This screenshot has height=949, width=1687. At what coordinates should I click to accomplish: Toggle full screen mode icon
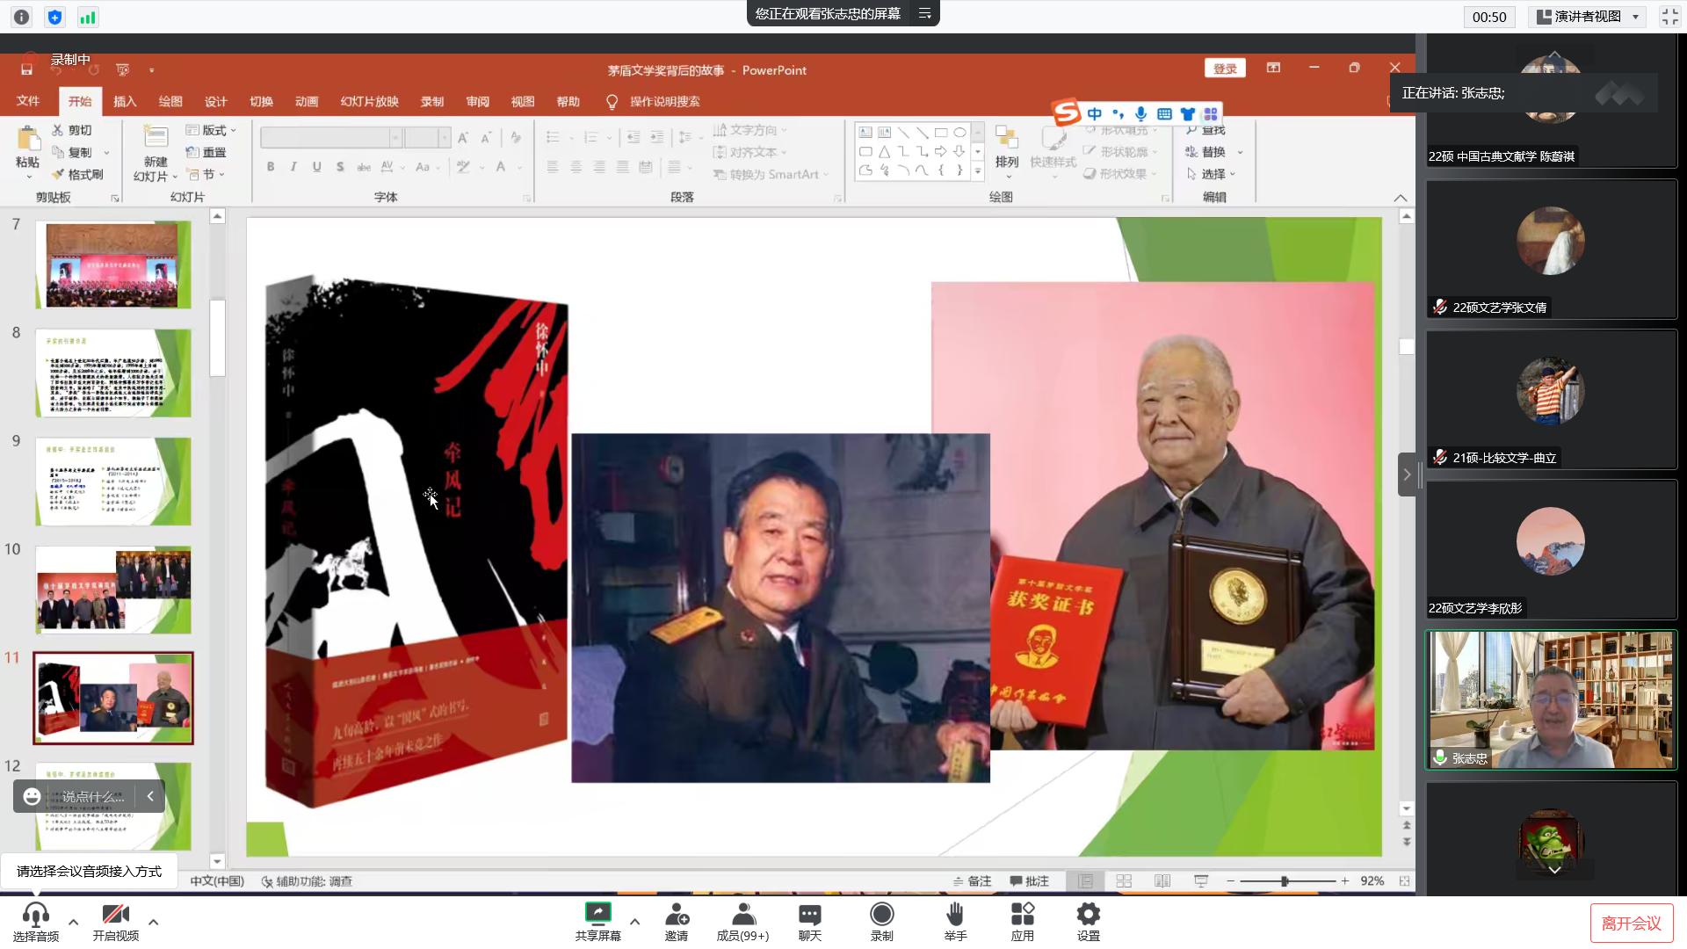(x=1669, y=17)
